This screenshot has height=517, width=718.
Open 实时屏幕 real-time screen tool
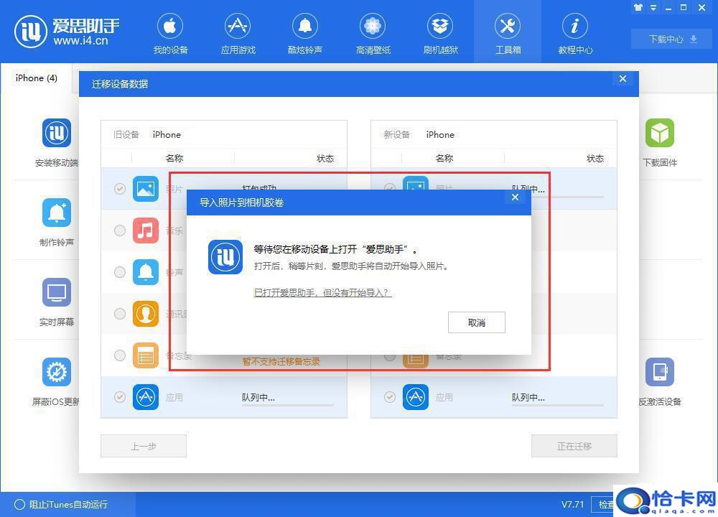coord(56,292)
